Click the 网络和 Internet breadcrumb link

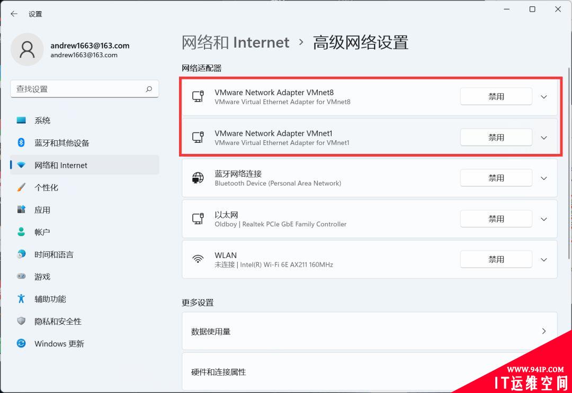point(236,42)
